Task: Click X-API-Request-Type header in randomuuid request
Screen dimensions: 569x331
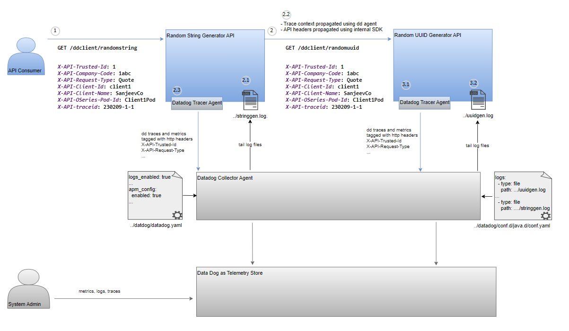Action: pyautogui.click(x=324, y=80)
